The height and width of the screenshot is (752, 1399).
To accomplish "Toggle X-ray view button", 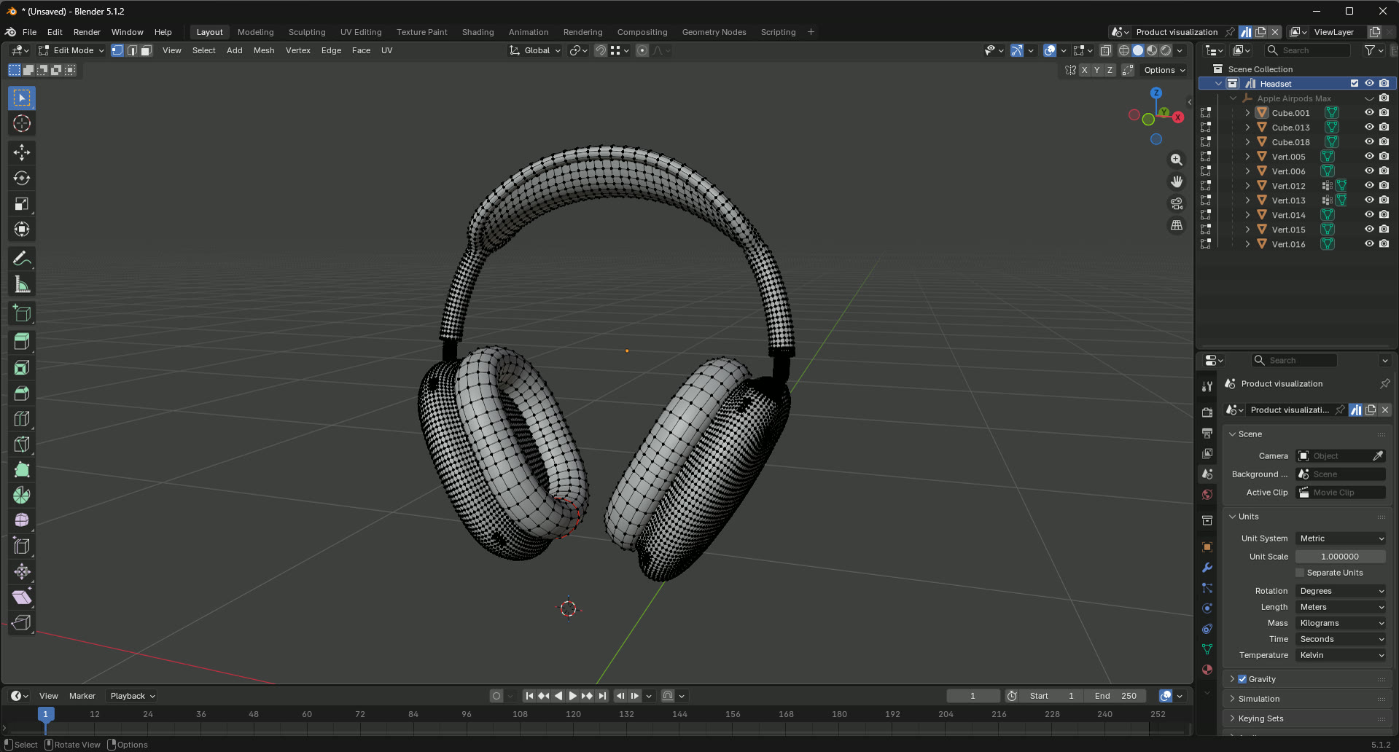I will click(x=1105, y=50).
